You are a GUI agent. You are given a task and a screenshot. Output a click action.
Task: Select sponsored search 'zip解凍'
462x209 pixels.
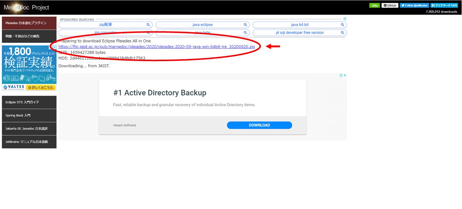click(x=105, y=25)
